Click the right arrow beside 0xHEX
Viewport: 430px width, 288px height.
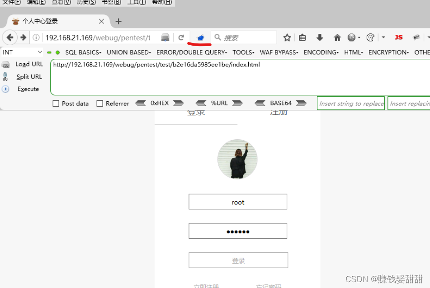(178, 103)
